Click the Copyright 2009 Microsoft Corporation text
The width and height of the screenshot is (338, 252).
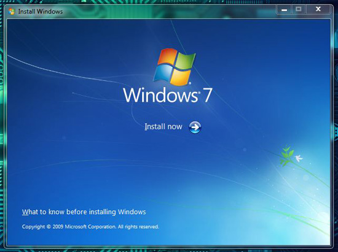pyautogui.click(x=90, y=227)
